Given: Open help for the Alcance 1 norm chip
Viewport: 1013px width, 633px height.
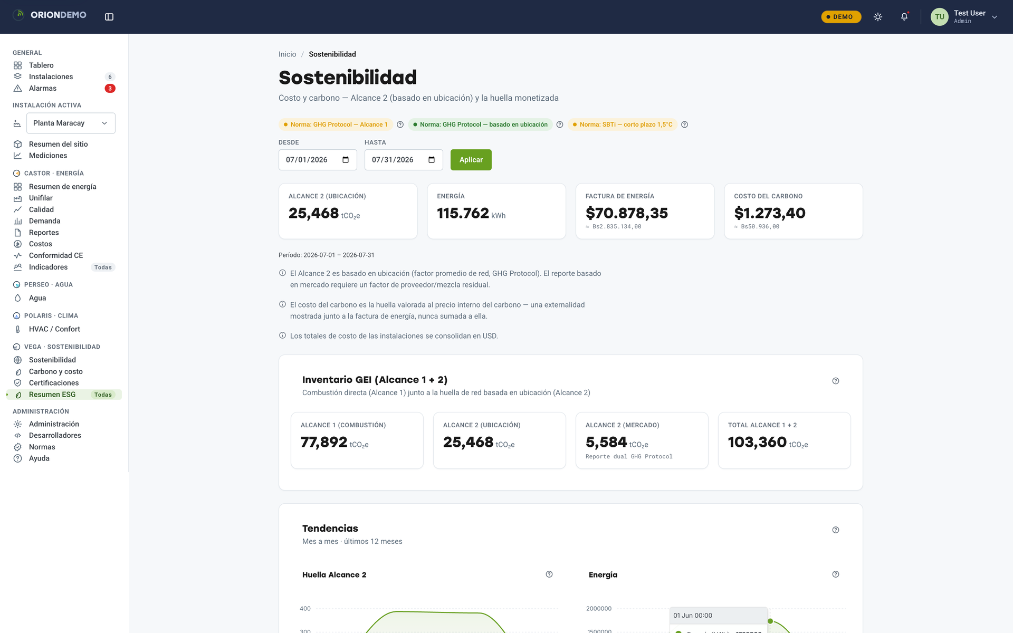Looking at the screenshot, I should (400, 124).
